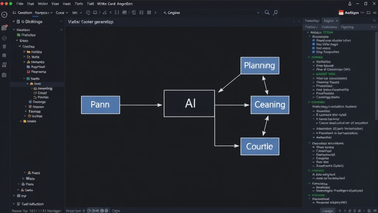Click the panel layout icon right of Aadigos
Viewport: 378px width, 213px height.
[x=368, y=13]
